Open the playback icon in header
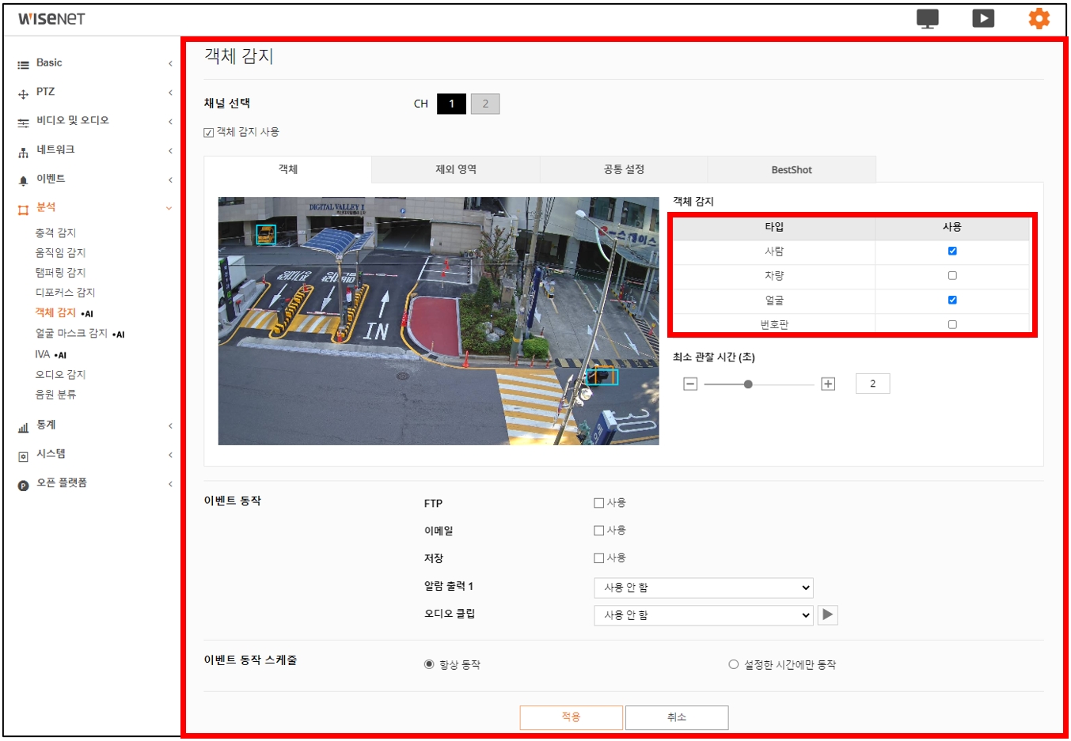 coord(983,18)
